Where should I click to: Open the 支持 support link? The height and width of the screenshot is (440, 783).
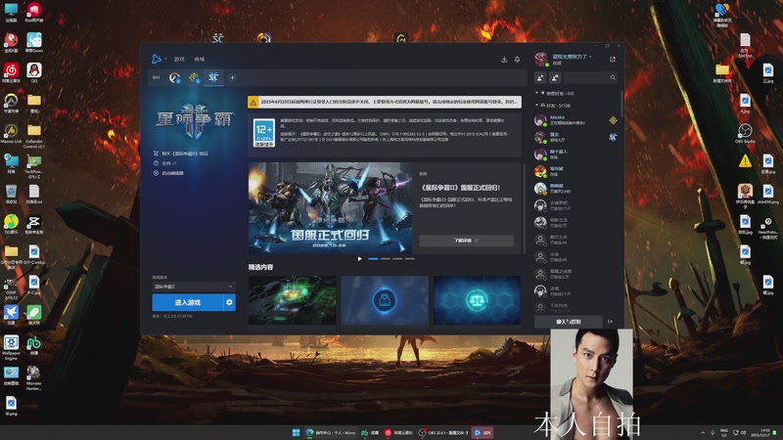tap(164, 163)
